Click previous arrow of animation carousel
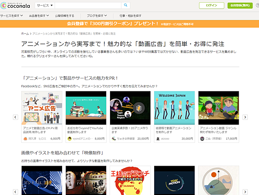This screenshot has height=195, width=259. click(15, 117)
